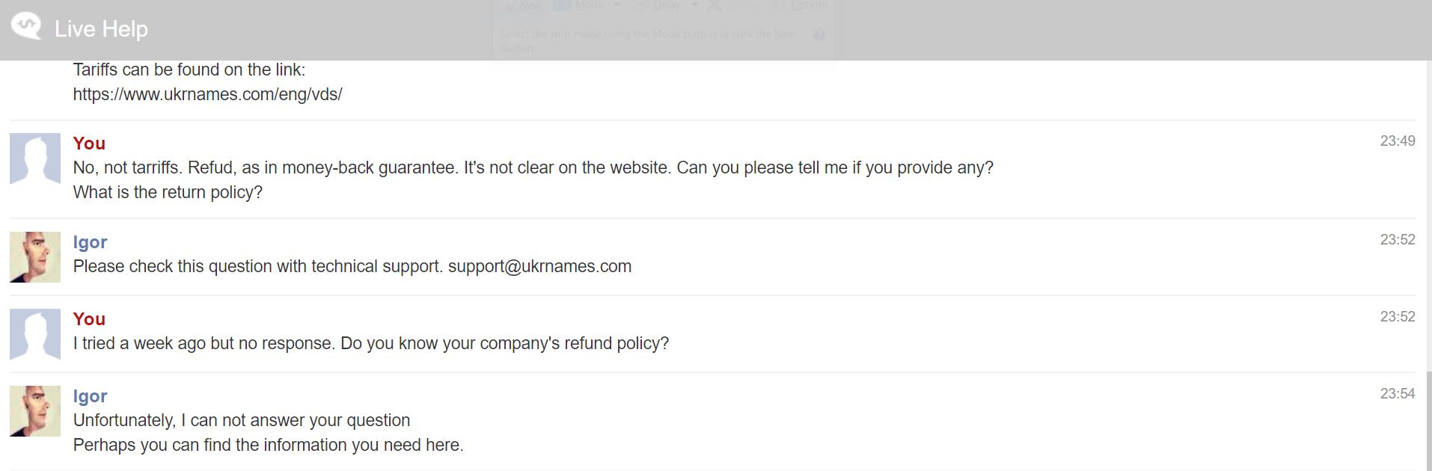Click the "Igor" name above the "Unfortunately" message

90,395
